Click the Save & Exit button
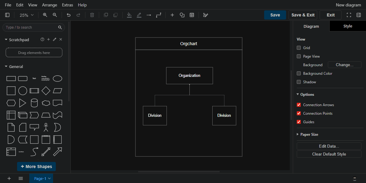This screenshot has height=183, width=366. pos(303,15)
